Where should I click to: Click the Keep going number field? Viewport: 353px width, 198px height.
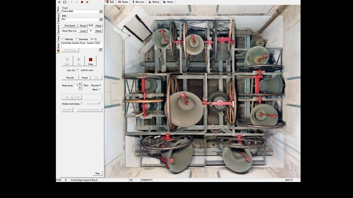coord(76,86)
